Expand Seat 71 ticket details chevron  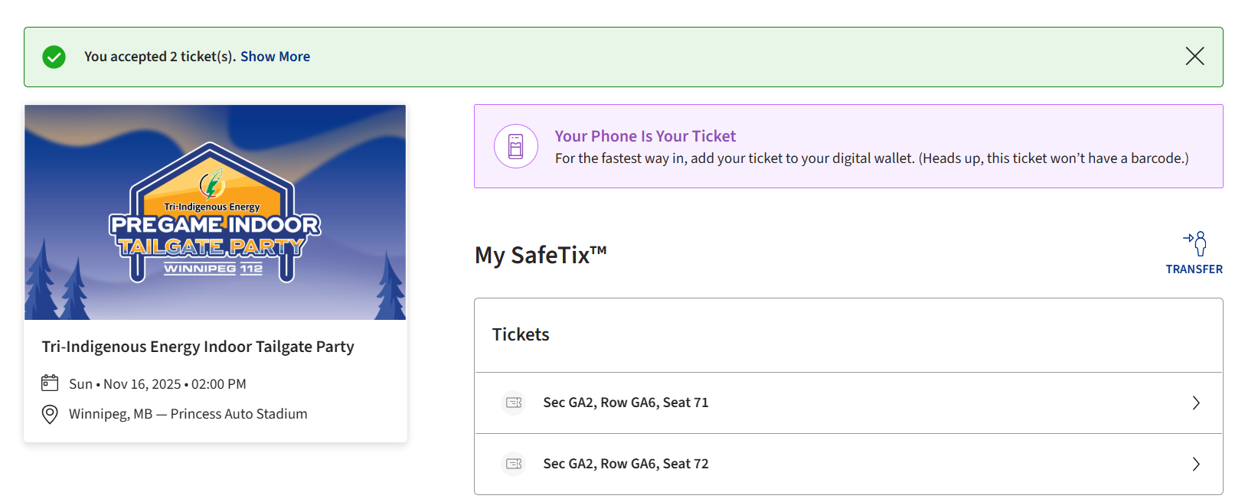coord(1196,403)
